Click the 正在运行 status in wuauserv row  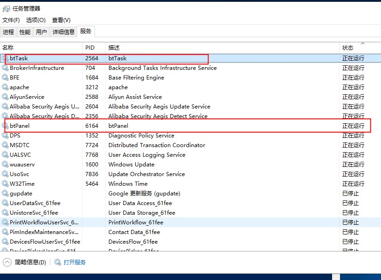pos(353,165)
